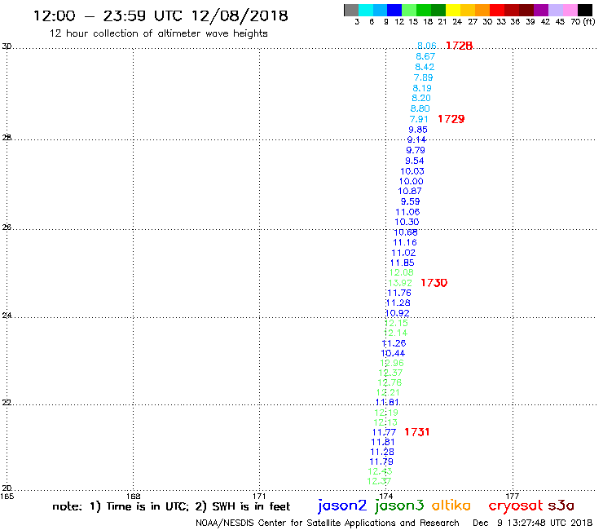Image resolution: width=603 pixels, height=530 pixels.
Task: Click the wave height value 8.67
Action: coord(425,56)
